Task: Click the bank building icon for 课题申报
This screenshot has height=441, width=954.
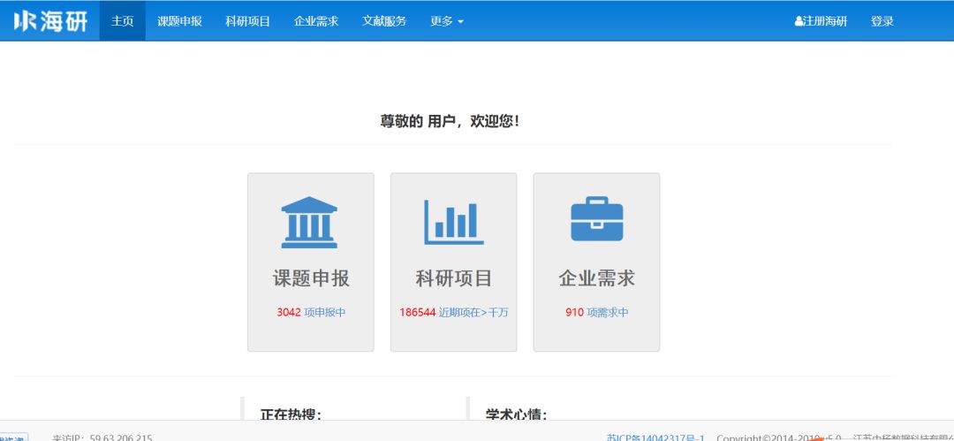Action: point(309,221)
